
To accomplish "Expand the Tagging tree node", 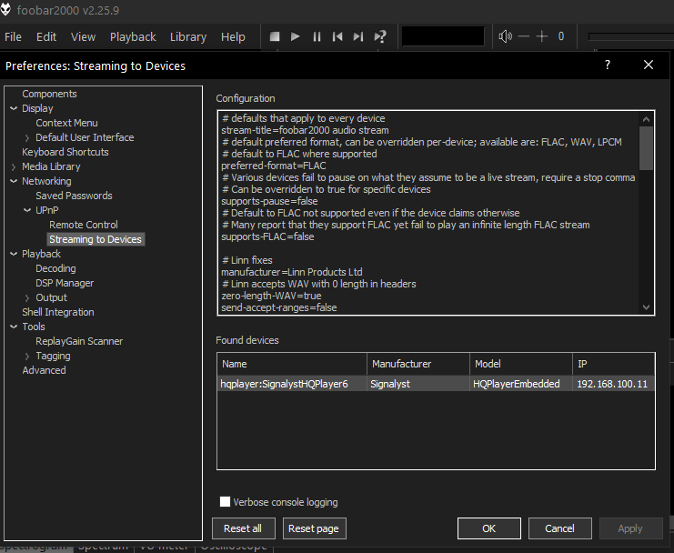I will click(x=27, y=357).
